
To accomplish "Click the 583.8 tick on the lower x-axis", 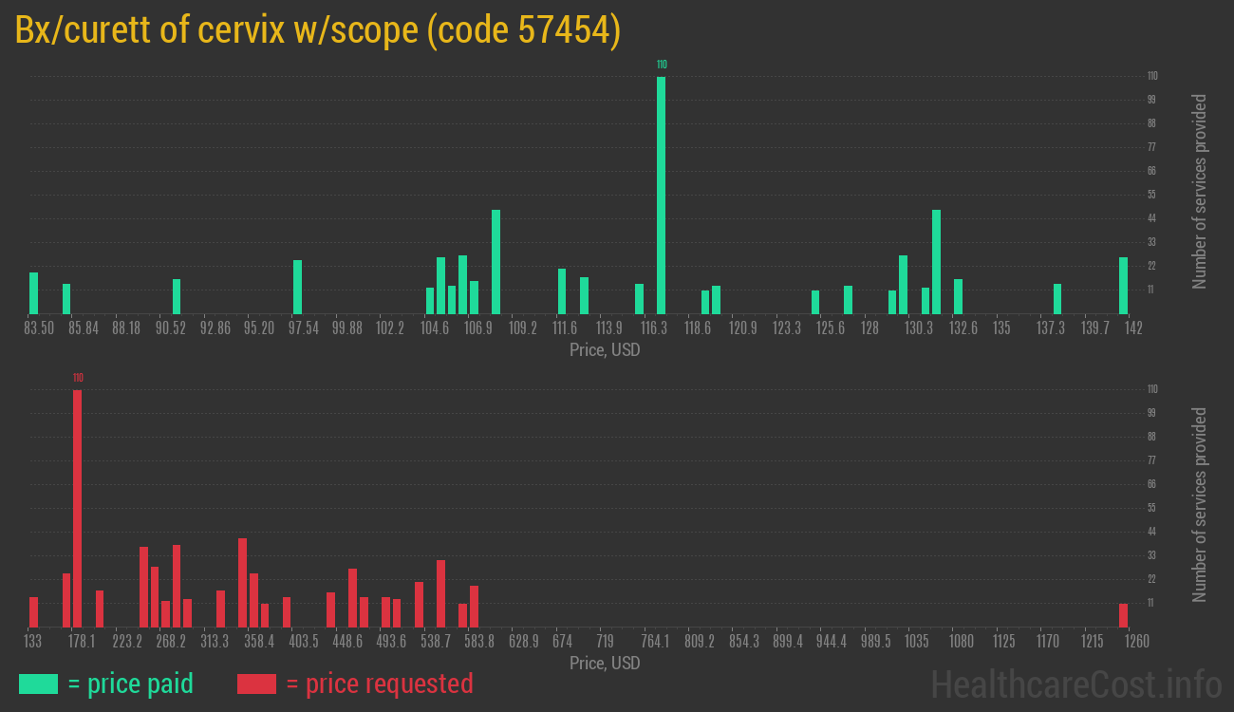I will click(x=479, y=642).
